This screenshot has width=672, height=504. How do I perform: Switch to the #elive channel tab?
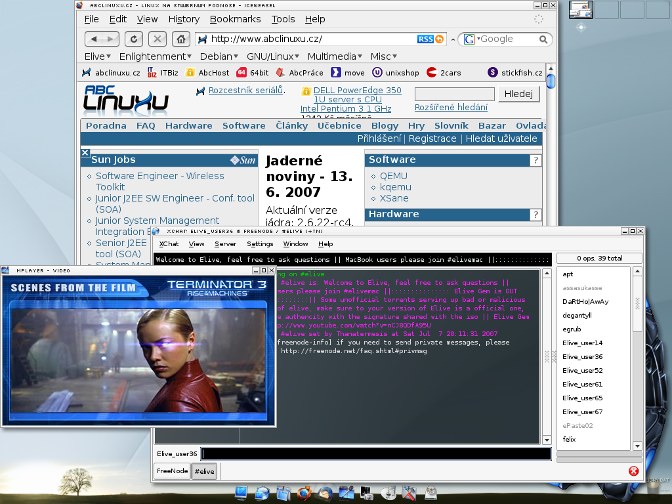(x=205, y=471)
